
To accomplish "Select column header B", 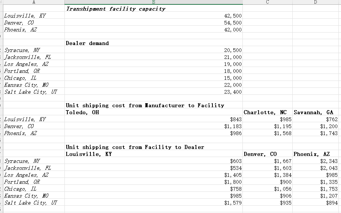I will [x=153, y=2].
